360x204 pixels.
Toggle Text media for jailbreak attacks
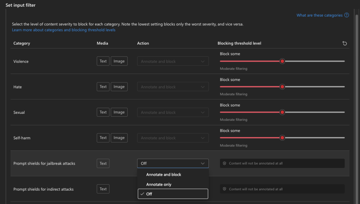103,163
